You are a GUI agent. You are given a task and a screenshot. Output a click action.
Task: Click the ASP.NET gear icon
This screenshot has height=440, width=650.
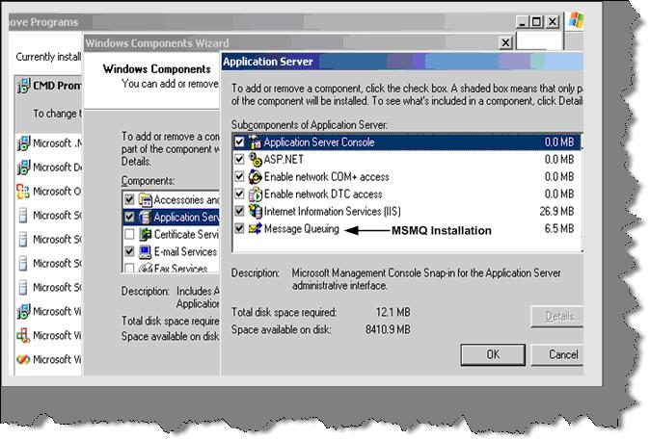click(255, 160)
